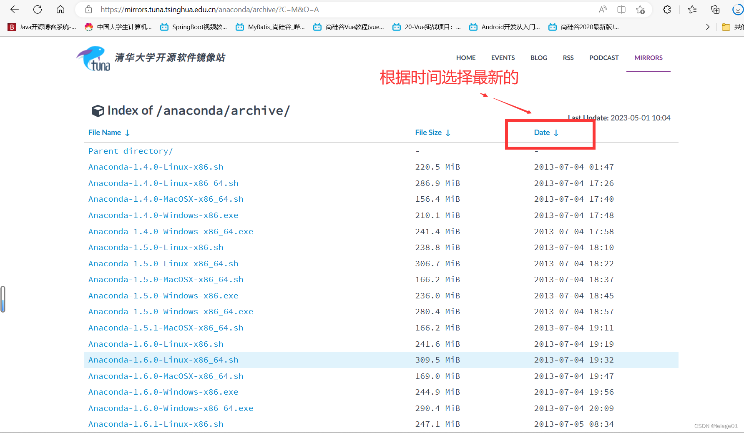Screen dimensions: 744x433
Task: Open the 20-Vue实战项目 bookmark
Action: (x=427, y=27)
